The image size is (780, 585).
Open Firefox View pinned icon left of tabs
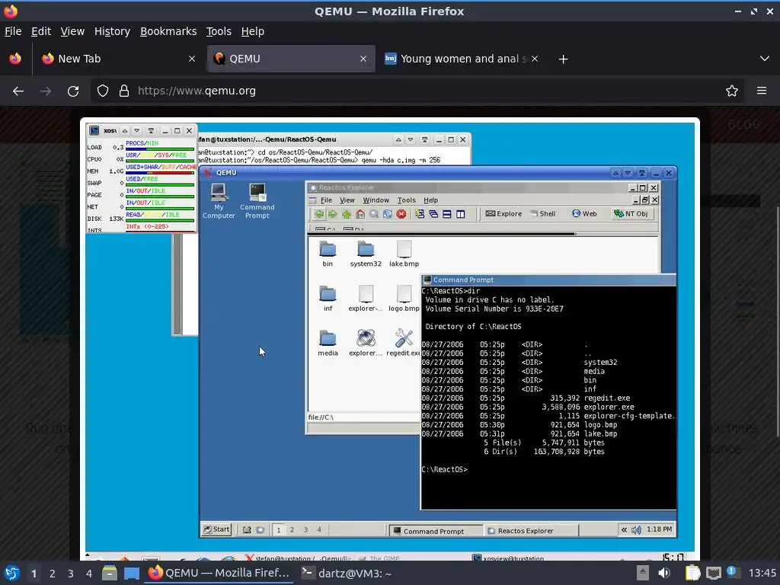(x=15, y=59)
